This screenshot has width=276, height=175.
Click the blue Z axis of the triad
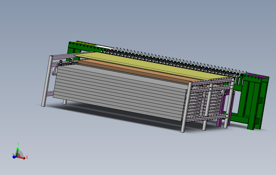tap(14, 156)
